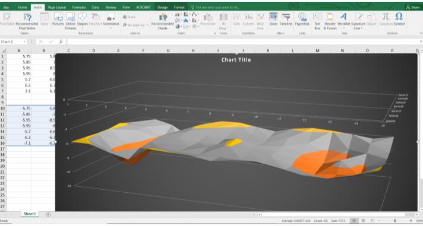Select row header 20
423x226 pixels.
(x=3, y=166)
